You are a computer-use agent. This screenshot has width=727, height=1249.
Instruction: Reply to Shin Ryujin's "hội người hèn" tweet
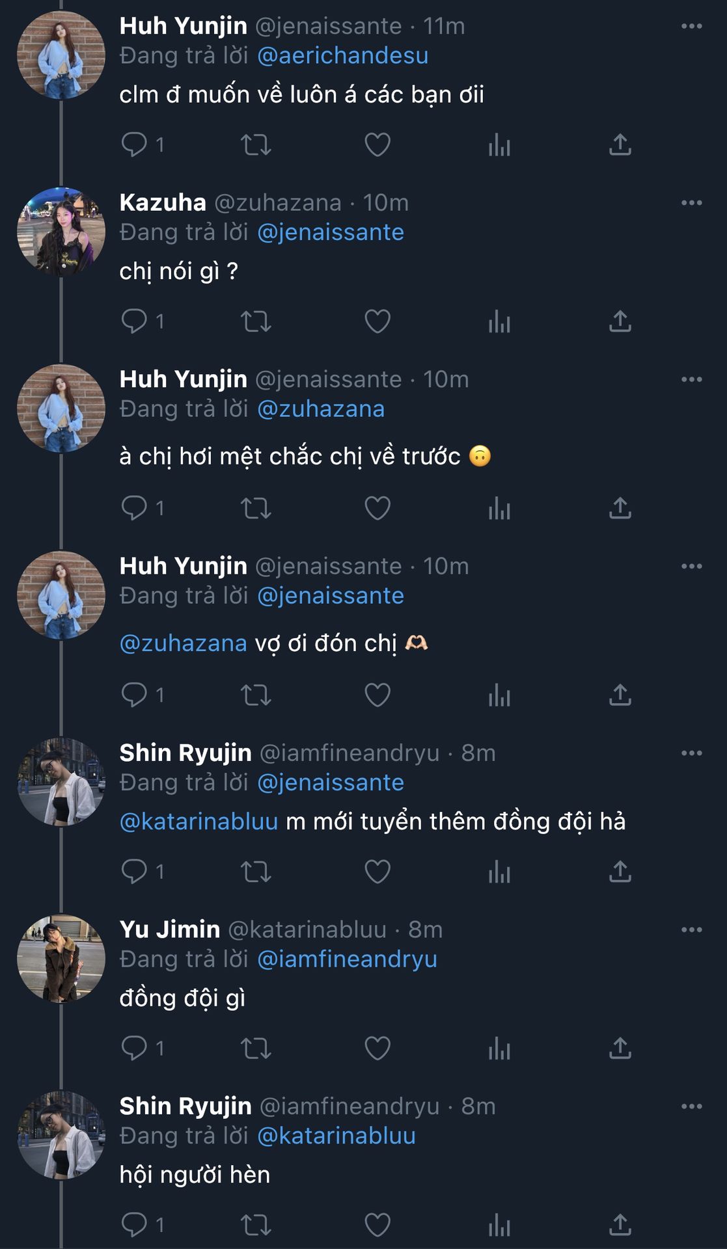pyautogui.click(x=135, y=1225)
